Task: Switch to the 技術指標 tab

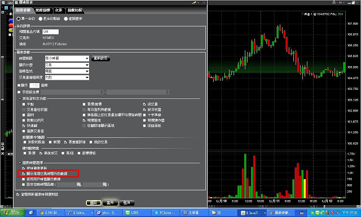Action: pyautogui.click(x=43, y=10)
